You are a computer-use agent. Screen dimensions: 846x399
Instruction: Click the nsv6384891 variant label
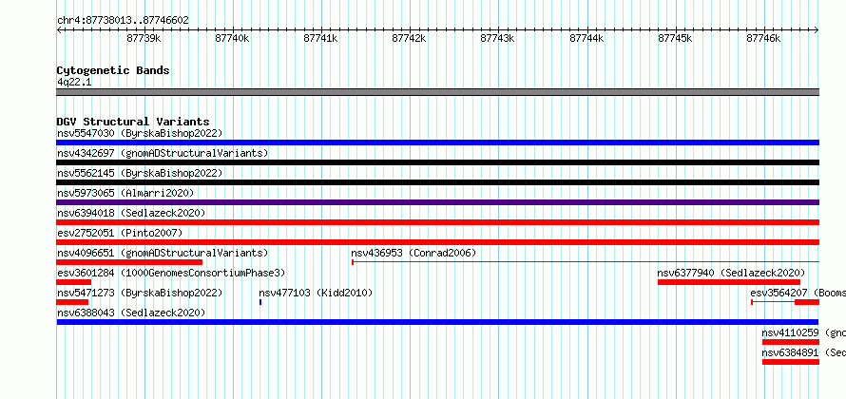pyautogui.click(x=803, y=352)
